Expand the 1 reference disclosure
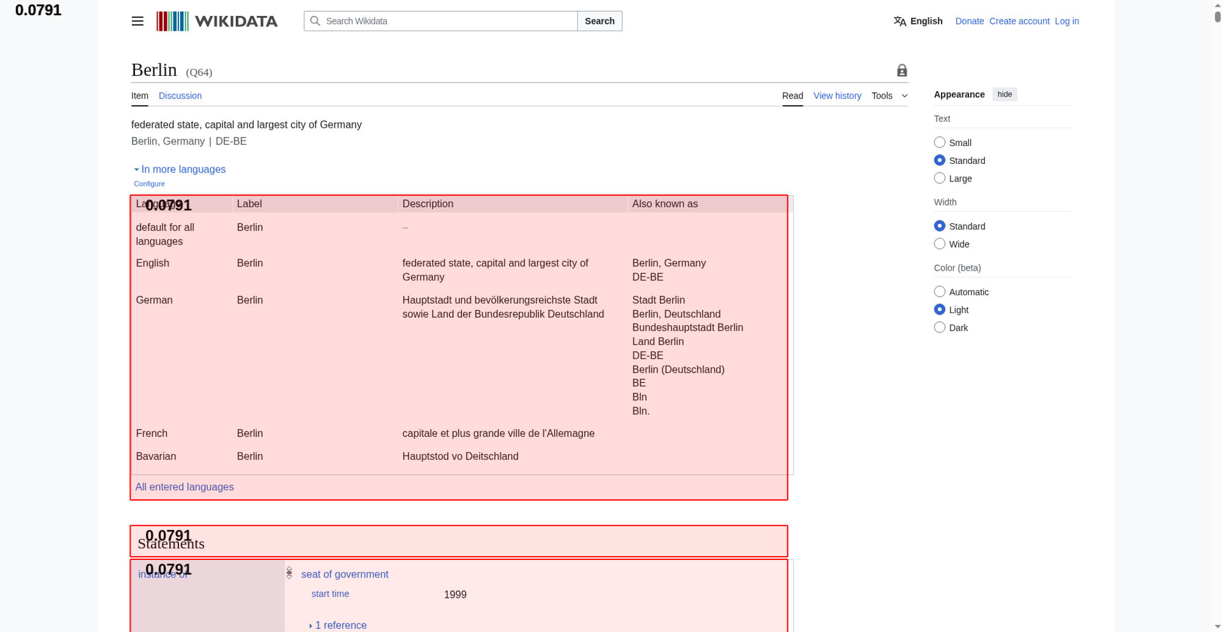1222x632 pixels. 338,625
